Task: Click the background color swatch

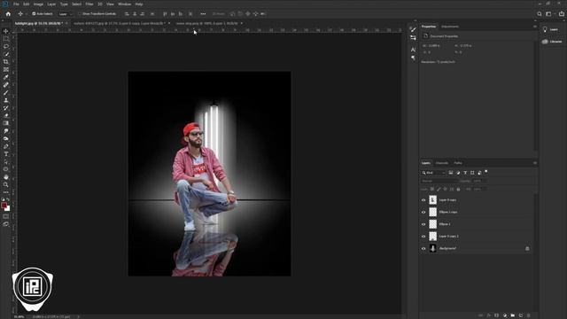Action: pos(7,209)
